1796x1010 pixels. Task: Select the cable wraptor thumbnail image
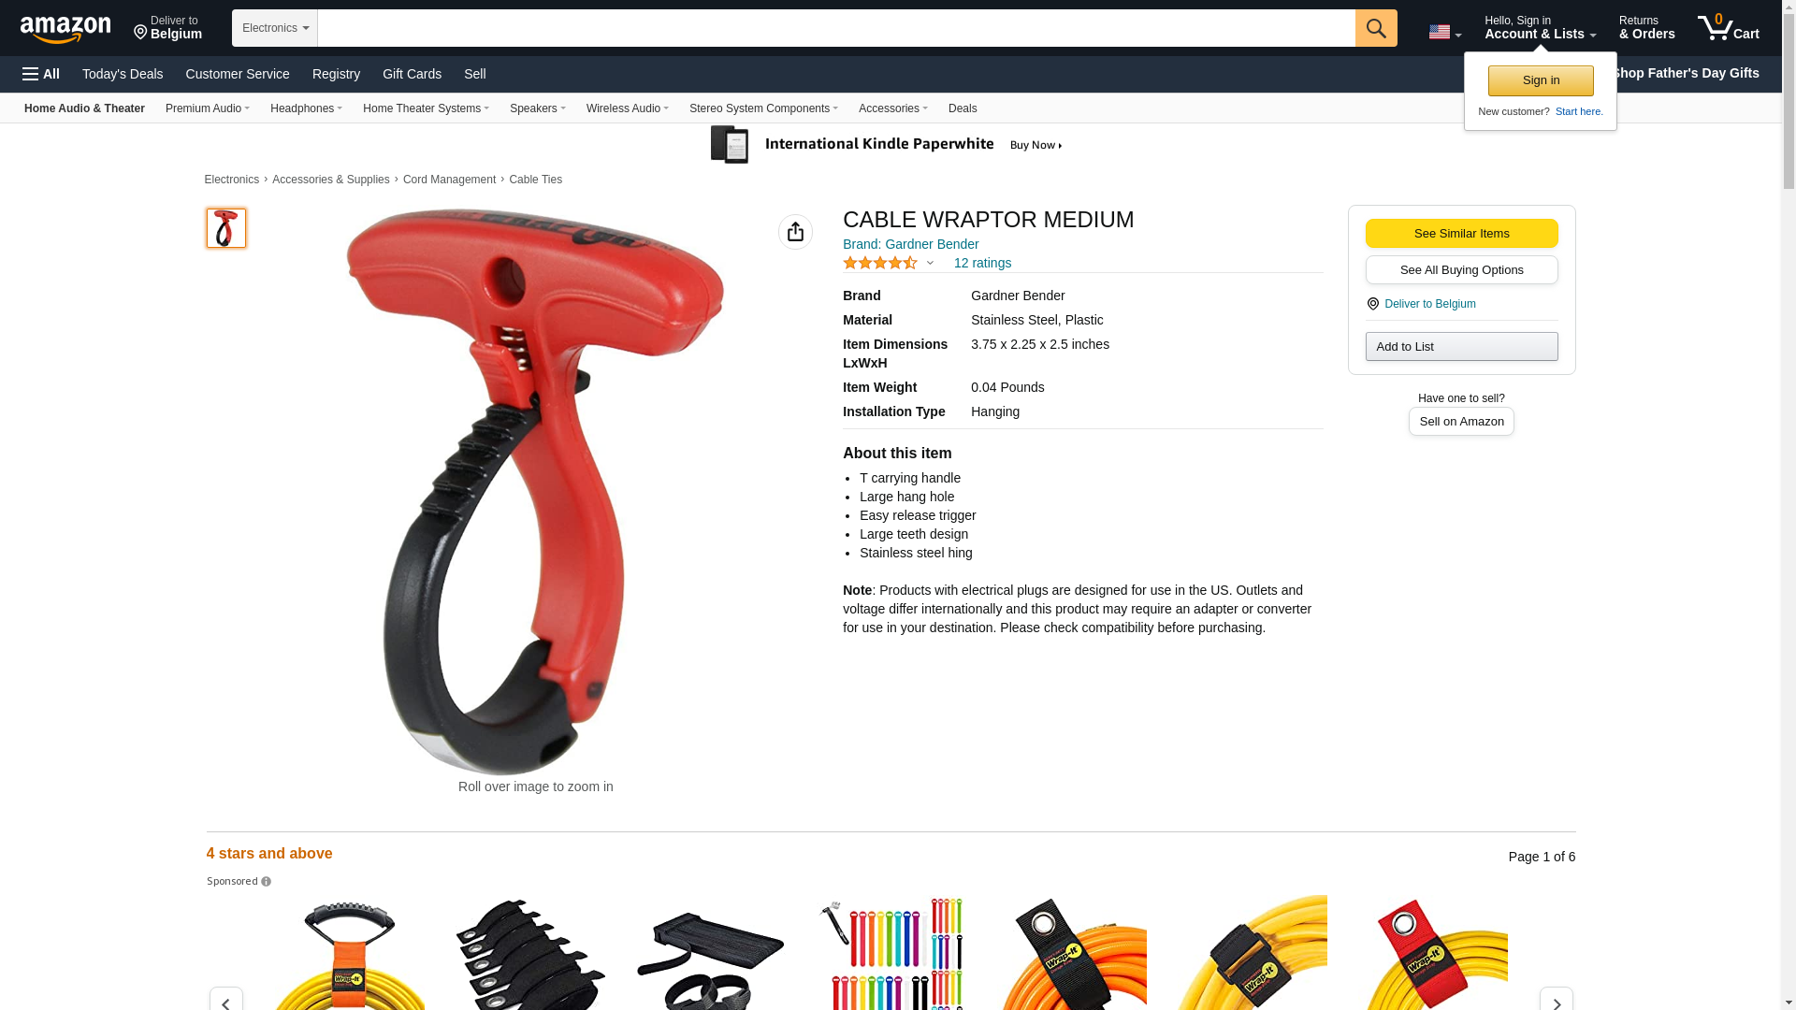pyautogui.click(x=226, y=228)
